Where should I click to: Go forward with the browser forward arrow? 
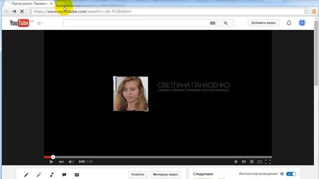(14, 11)
